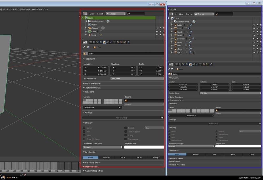Expand the Delta Transform panel on the left

tap(93, 84)
